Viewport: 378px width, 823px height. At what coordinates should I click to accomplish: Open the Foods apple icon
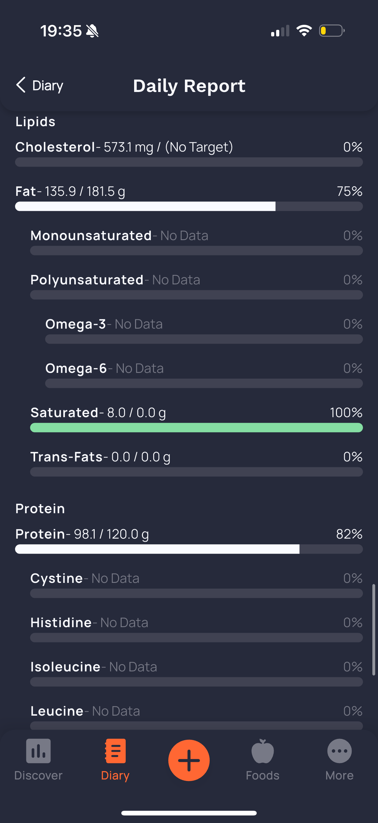click(x=263, y=751)
